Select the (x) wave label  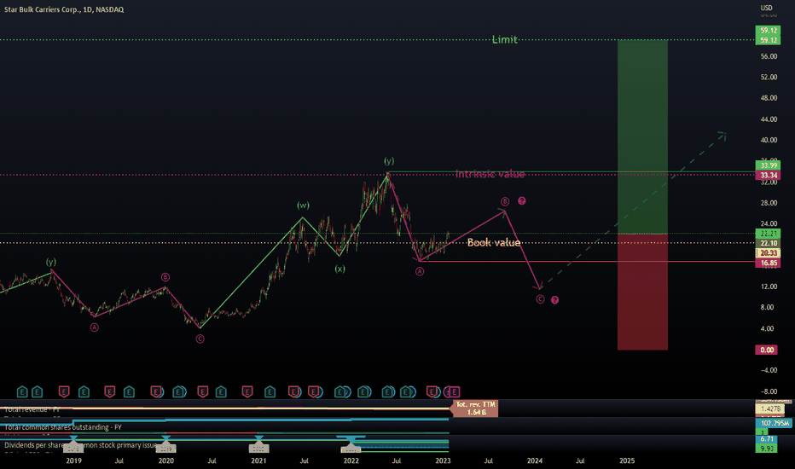tap(339, 269)
